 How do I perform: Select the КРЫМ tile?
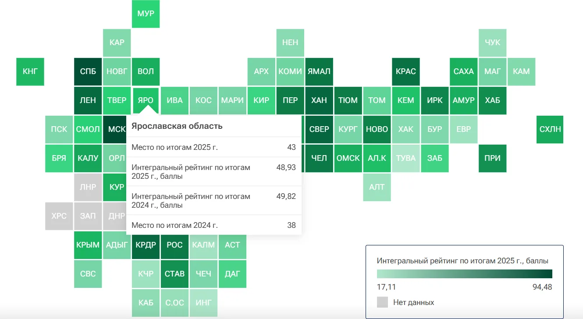click(x=88, y=245)
